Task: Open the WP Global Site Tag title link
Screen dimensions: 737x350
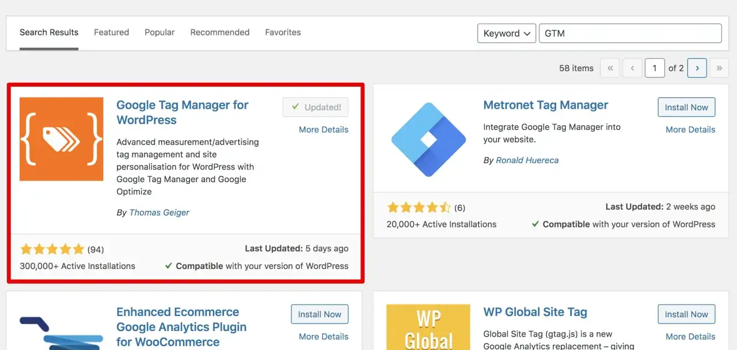Action: click(x=535, y=313)
